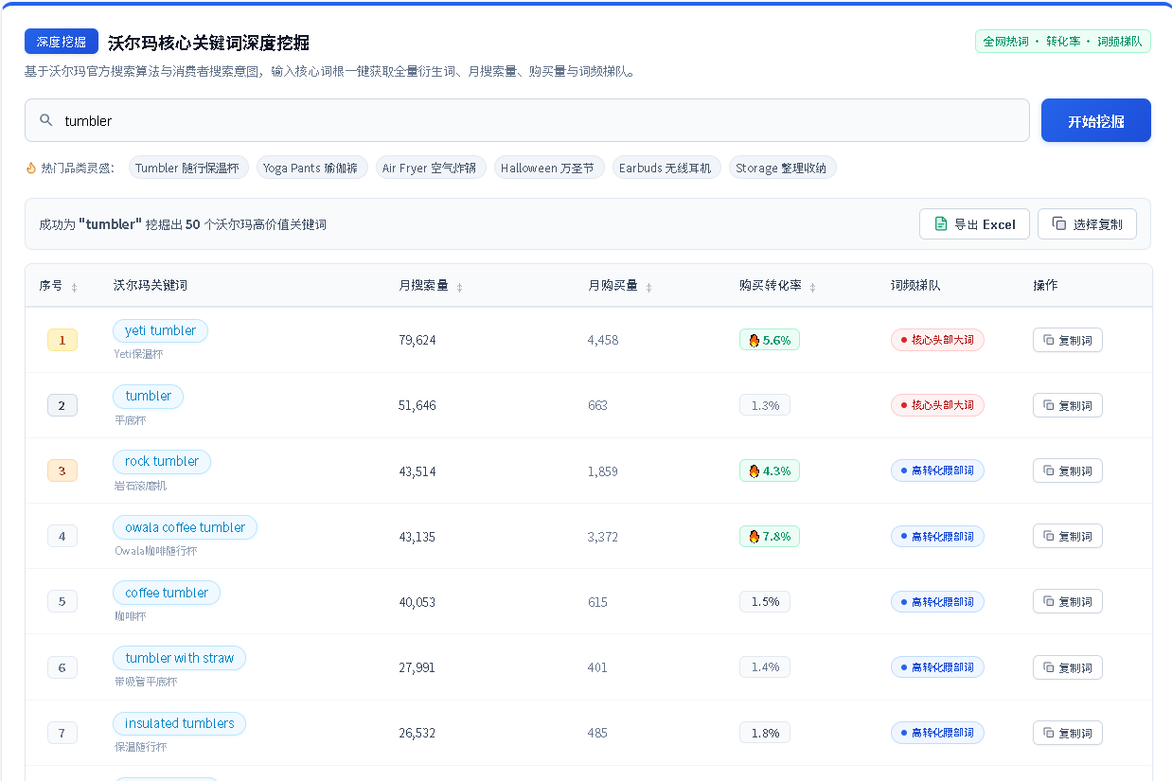Copy keyword for rock tumbler row

1067,470
